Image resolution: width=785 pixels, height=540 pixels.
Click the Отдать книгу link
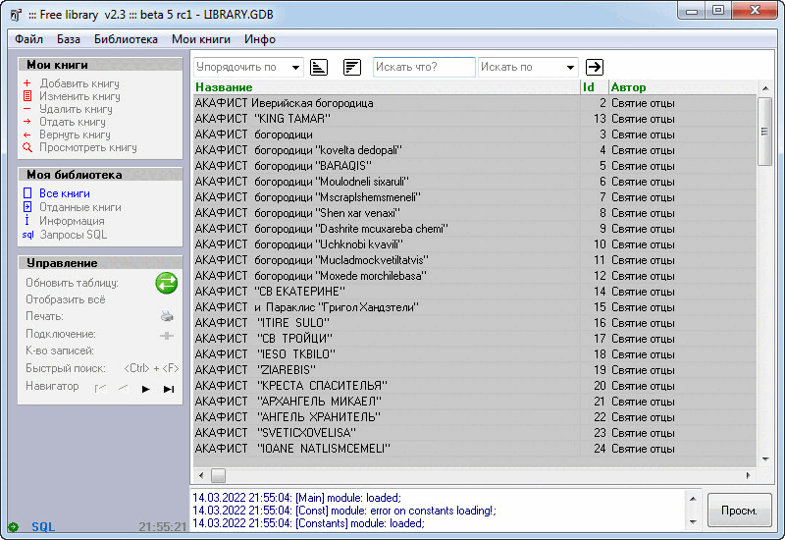73,121
